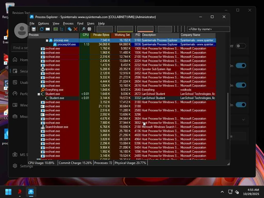Image resolution: width=264 pixels, height=198 pixels.
Task: Click the Home icon in Revision Tool sidebar
Action: (15, 60)
